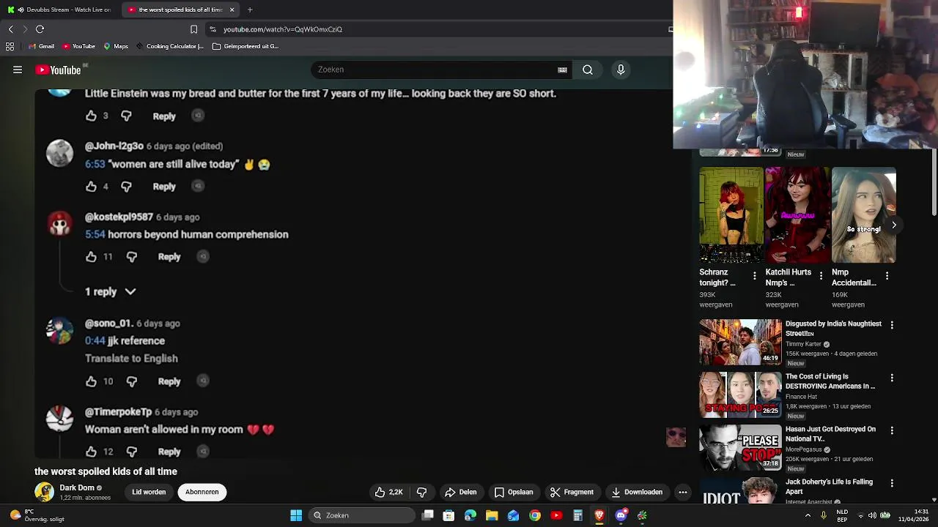Start voice search with microphone icon
The image size is (938, 527).
621,70
